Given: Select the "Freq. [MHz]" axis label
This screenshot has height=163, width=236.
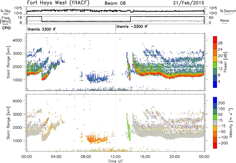Looking at the screenshot, I should (6, 20).
